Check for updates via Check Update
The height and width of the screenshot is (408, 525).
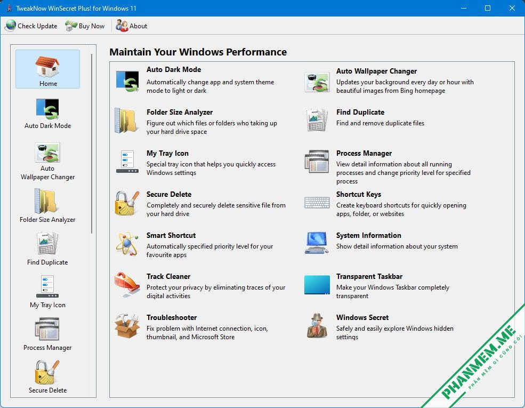coord(31,26)
